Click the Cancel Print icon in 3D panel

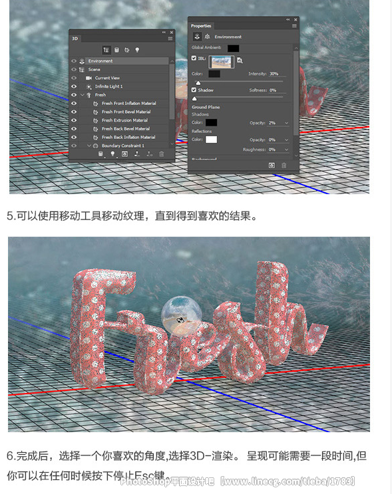point(149,154)
